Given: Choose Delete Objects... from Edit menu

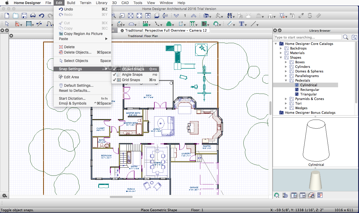Looking at the screenshot, I should coord(82,52).
